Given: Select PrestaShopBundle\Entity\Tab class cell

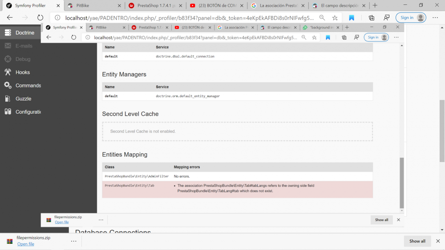Looking at the screenshot, I should (129, 186).
